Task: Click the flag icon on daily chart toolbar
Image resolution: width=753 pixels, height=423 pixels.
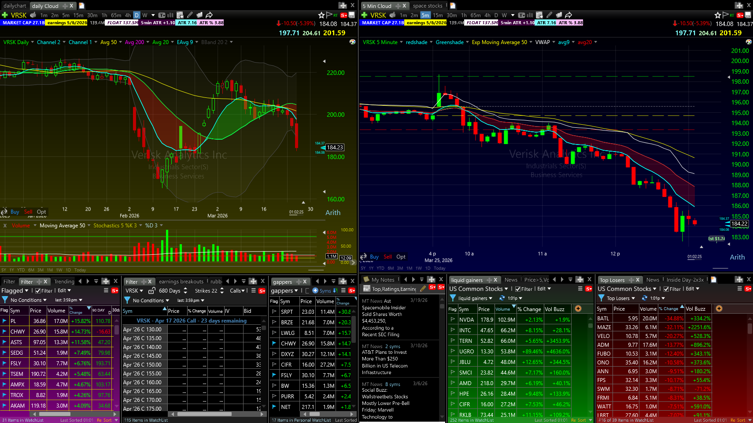Action: pyautogui.click(x=329, y=15)
